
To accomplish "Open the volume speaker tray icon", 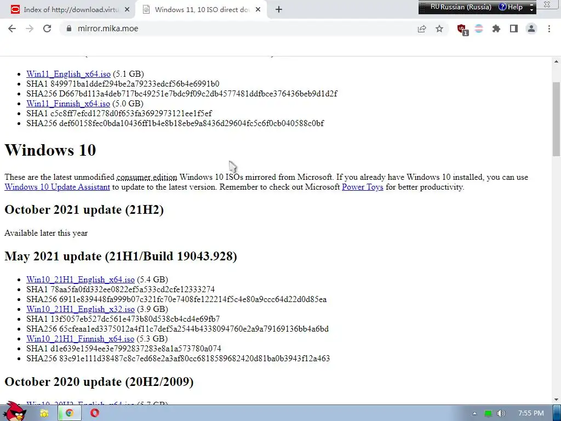I will click(501, 413).
